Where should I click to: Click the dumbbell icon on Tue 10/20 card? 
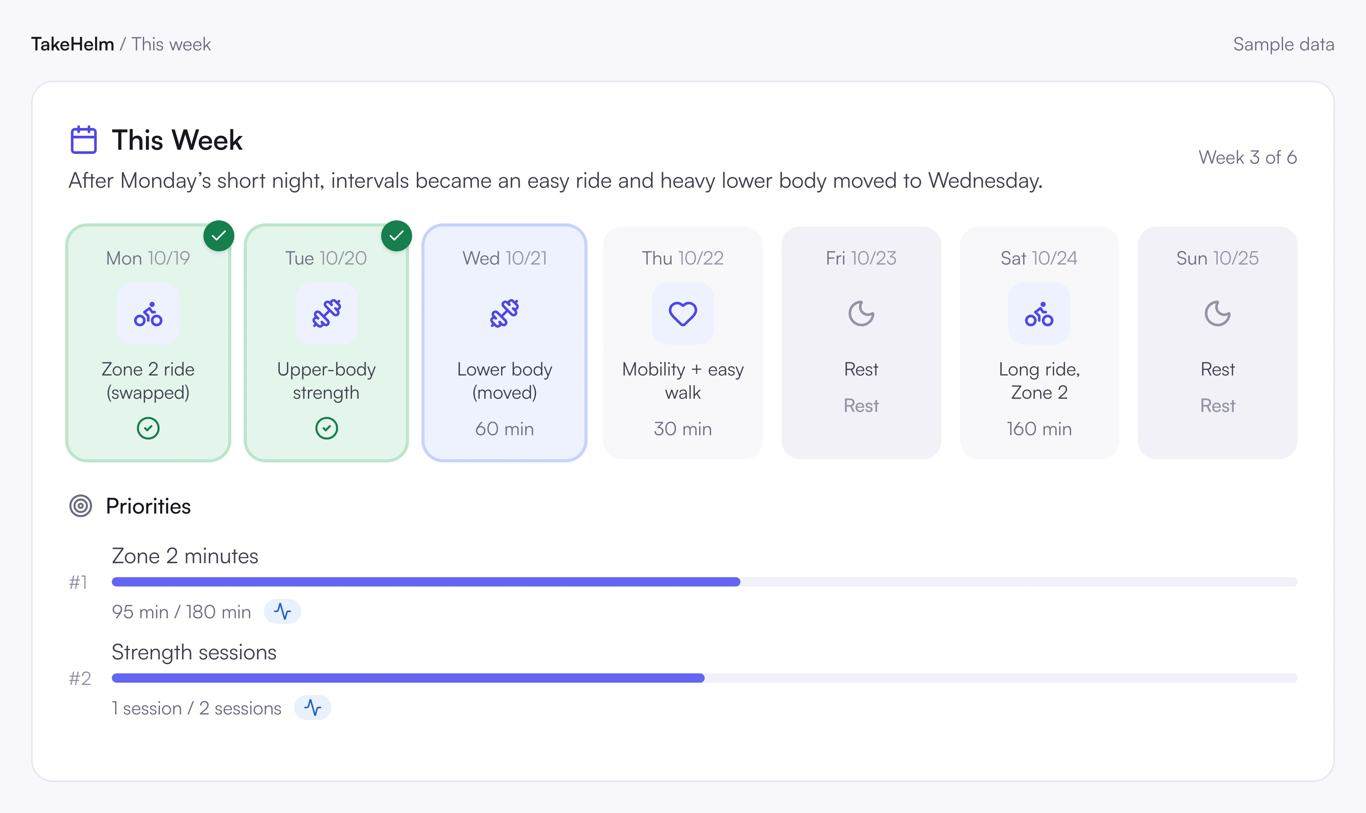(x=327, y=314)
